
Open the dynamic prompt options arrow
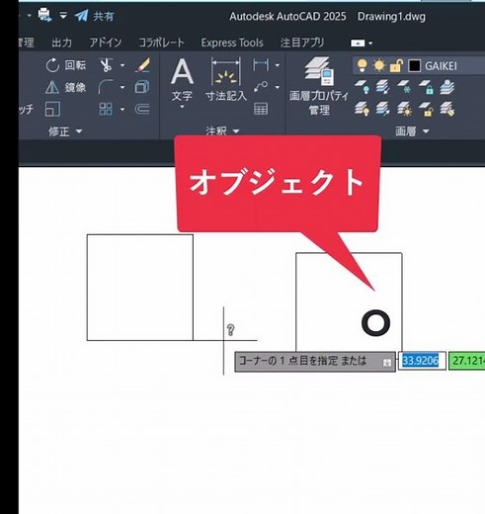tap(387, 363)
